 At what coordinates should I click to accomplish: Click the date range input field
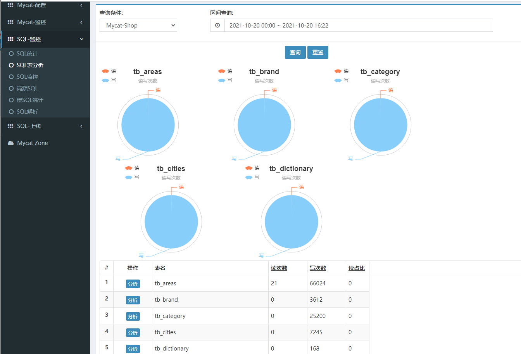point(359,25)
